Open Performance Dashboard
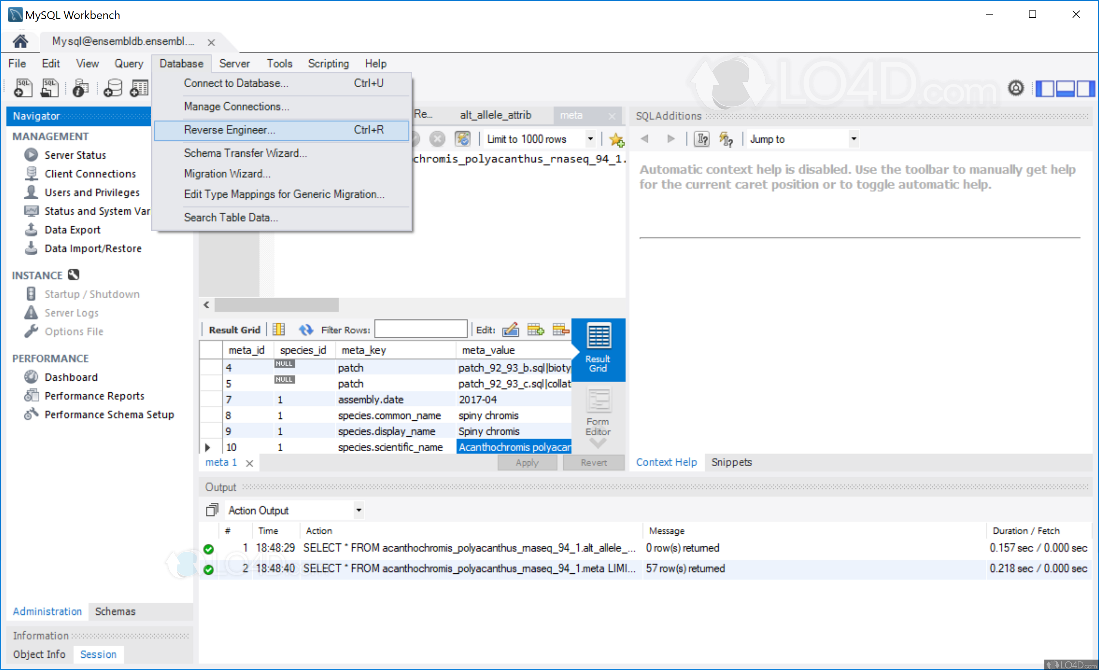The height and width of the screenshot is (670, 1099). 71,377
